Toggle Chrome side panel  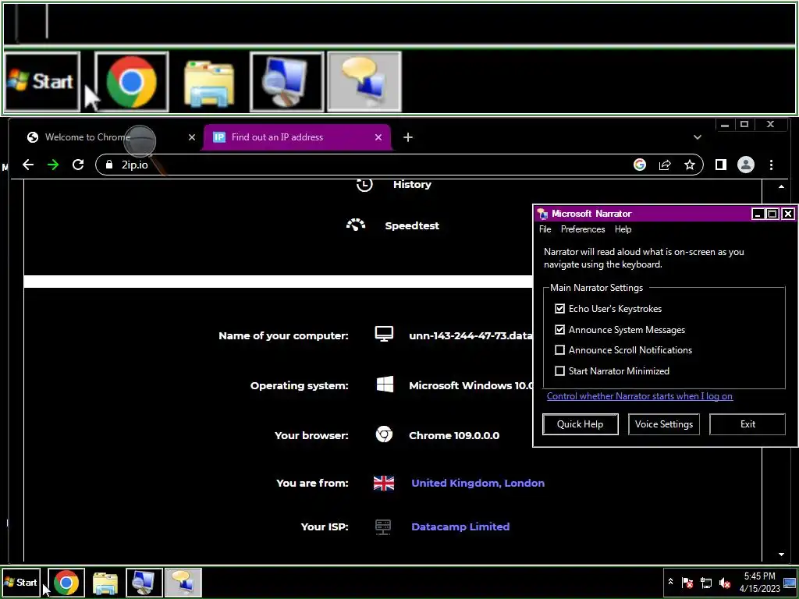[720, 165]
